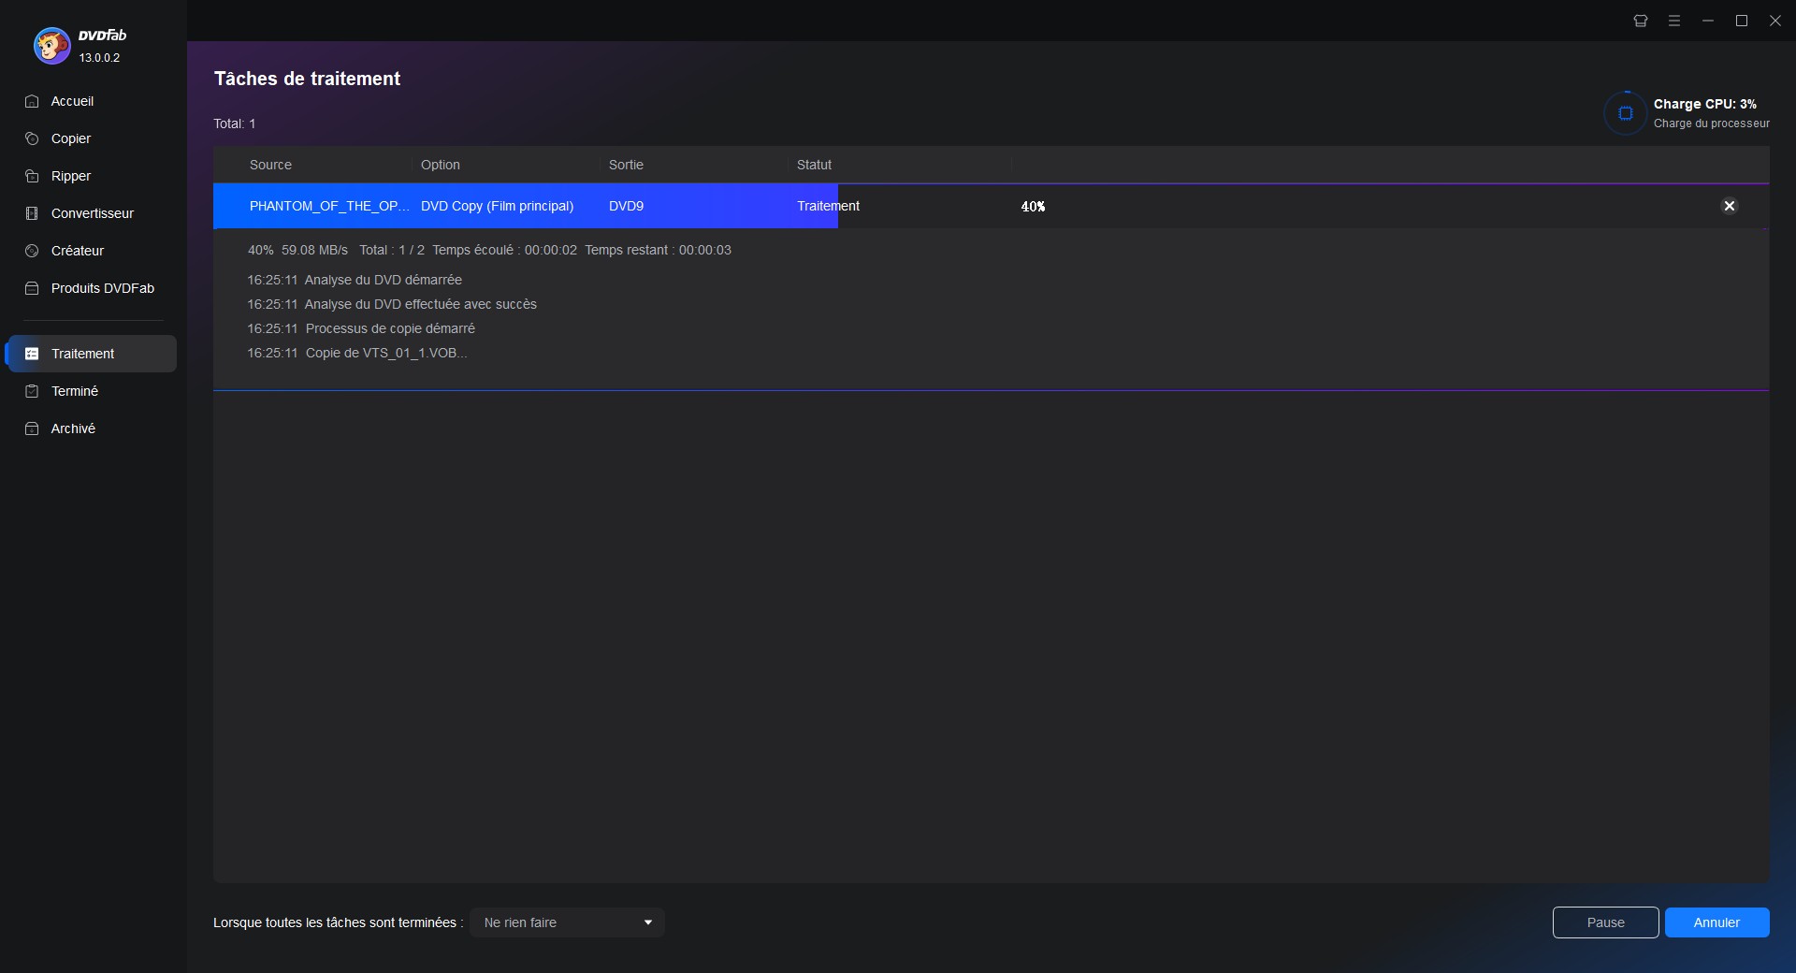Screen dimensions: 1796x973
Task: Click the CPU load circular indicator
Action: 1626,113
